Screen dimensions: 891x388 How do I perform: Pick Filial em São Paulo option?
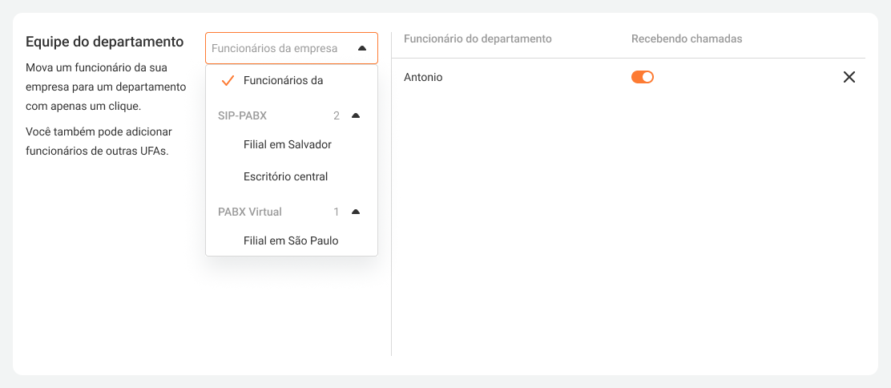tap(291, 240)
